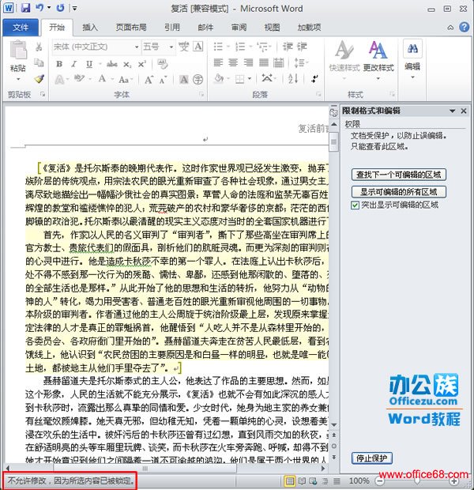This screenshot has width=474, height=490.
Task: Click the Sort icon in paragraph group
Action: click(x=293, y=78)
